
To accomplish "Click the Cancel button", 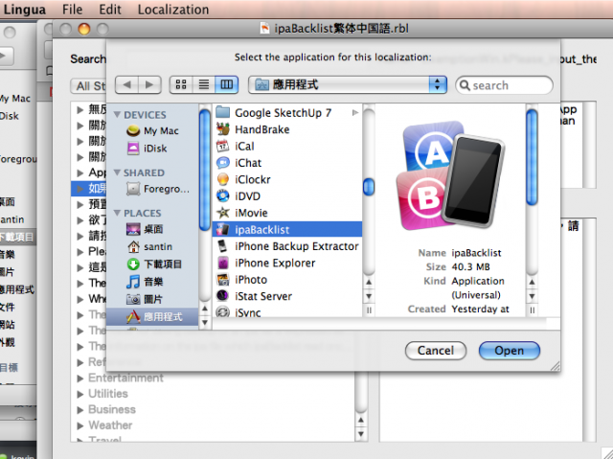I will pyautogui.click(x=436, y=351).
